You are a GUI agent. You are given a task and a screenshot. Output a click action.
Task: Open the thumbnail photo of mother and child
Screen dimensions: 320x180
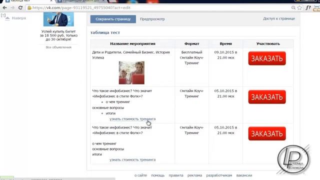[x=131, y=72]
